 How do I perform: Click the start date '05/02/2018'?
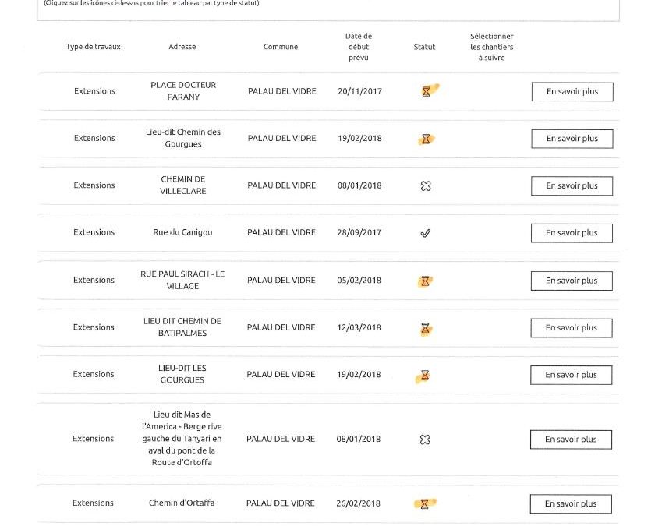[359, 280]
